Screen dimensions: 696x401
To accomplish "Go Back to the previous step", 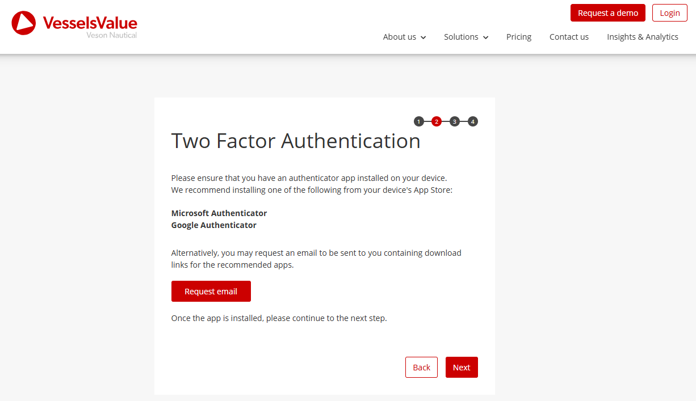I will (421, 368).
